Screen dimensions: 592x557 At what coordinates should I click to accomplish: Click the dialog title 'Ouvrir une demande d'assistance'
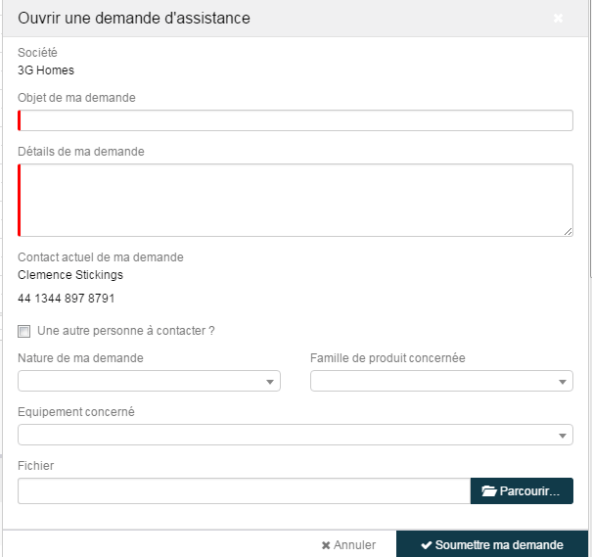click(x=134, y=19)
